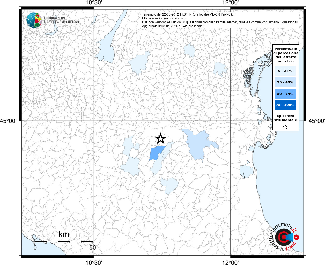
Task: Click the INGV globe logo
Action: pos(34,20)
